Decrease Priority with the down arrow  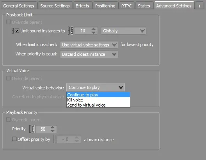click(x=53, y=131)
